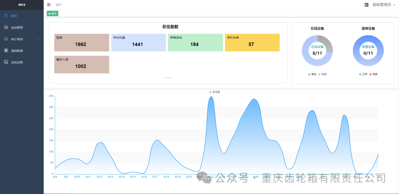Screen dimensions: 399x194
Task: Expand the 基础数据 submenu arrow
Action: pyautogui.click(x=38, y=50)
